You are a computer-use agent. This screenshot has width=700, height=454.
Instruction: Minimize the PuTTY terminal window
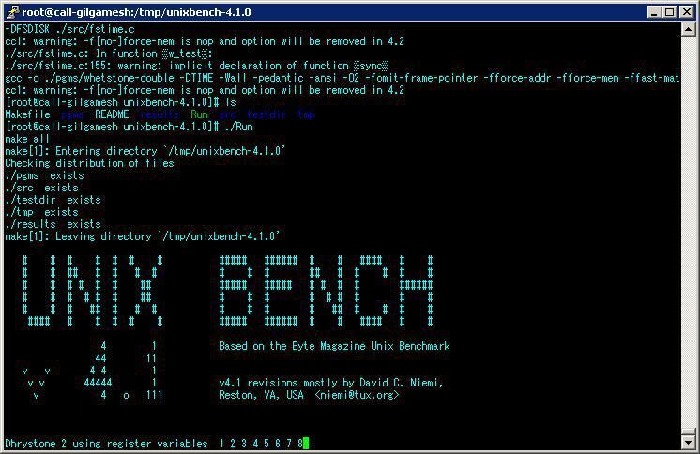[654, 12]
